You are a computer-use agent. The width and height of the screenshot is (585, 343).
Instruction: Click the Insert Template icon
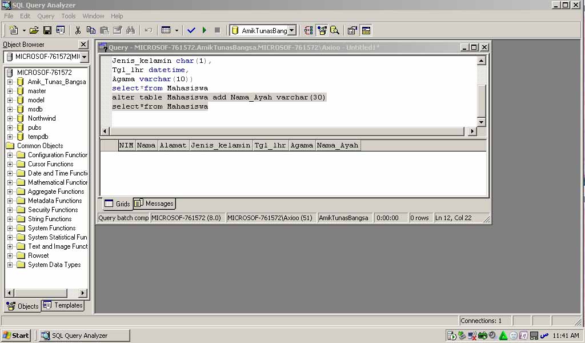coord(61,30)
